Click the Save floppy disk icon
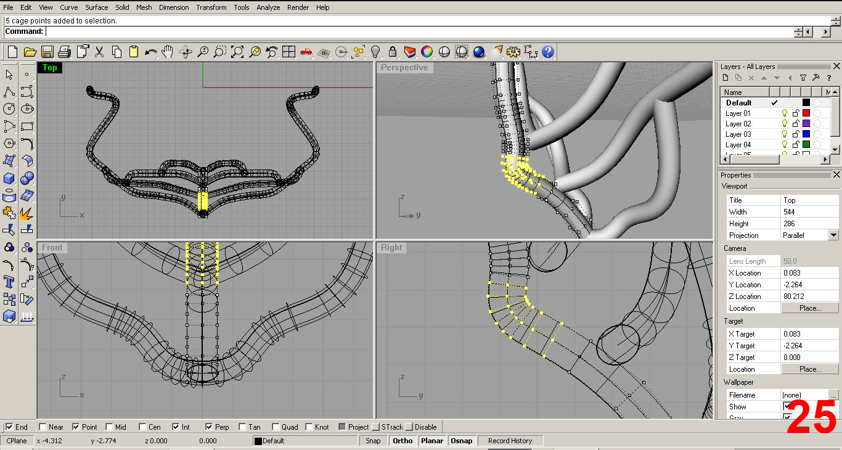The width and height of the screenshot is (842, 450). (47, 52)
